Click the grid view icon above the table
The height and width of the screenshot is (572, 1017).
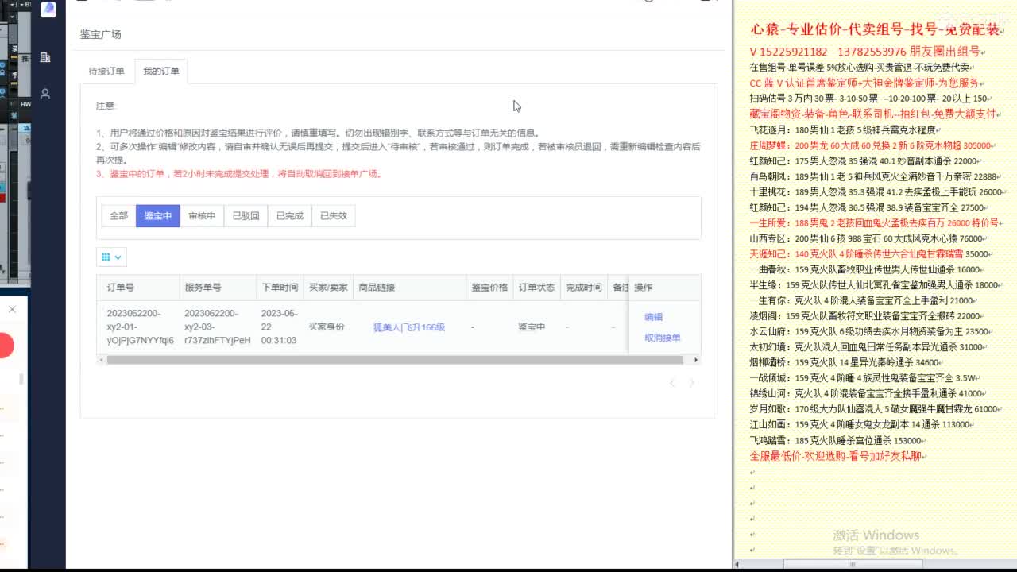(106, 257)
